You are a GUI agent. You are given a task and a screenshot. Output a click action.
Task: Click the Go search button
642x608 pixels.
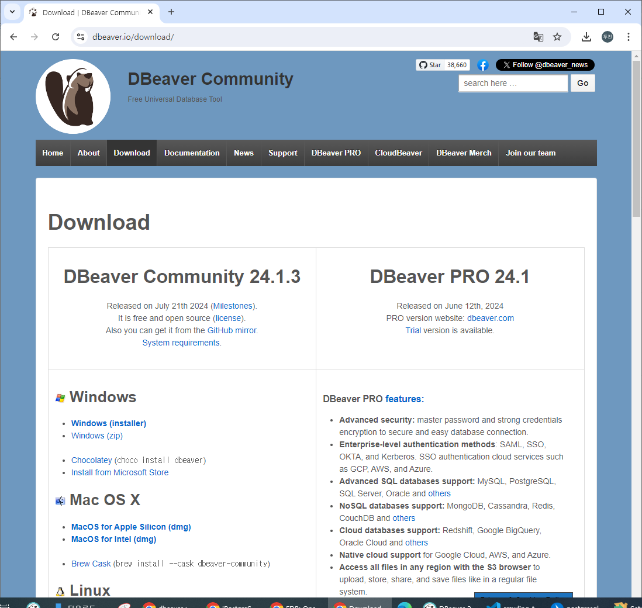click(x=582, y=83)
